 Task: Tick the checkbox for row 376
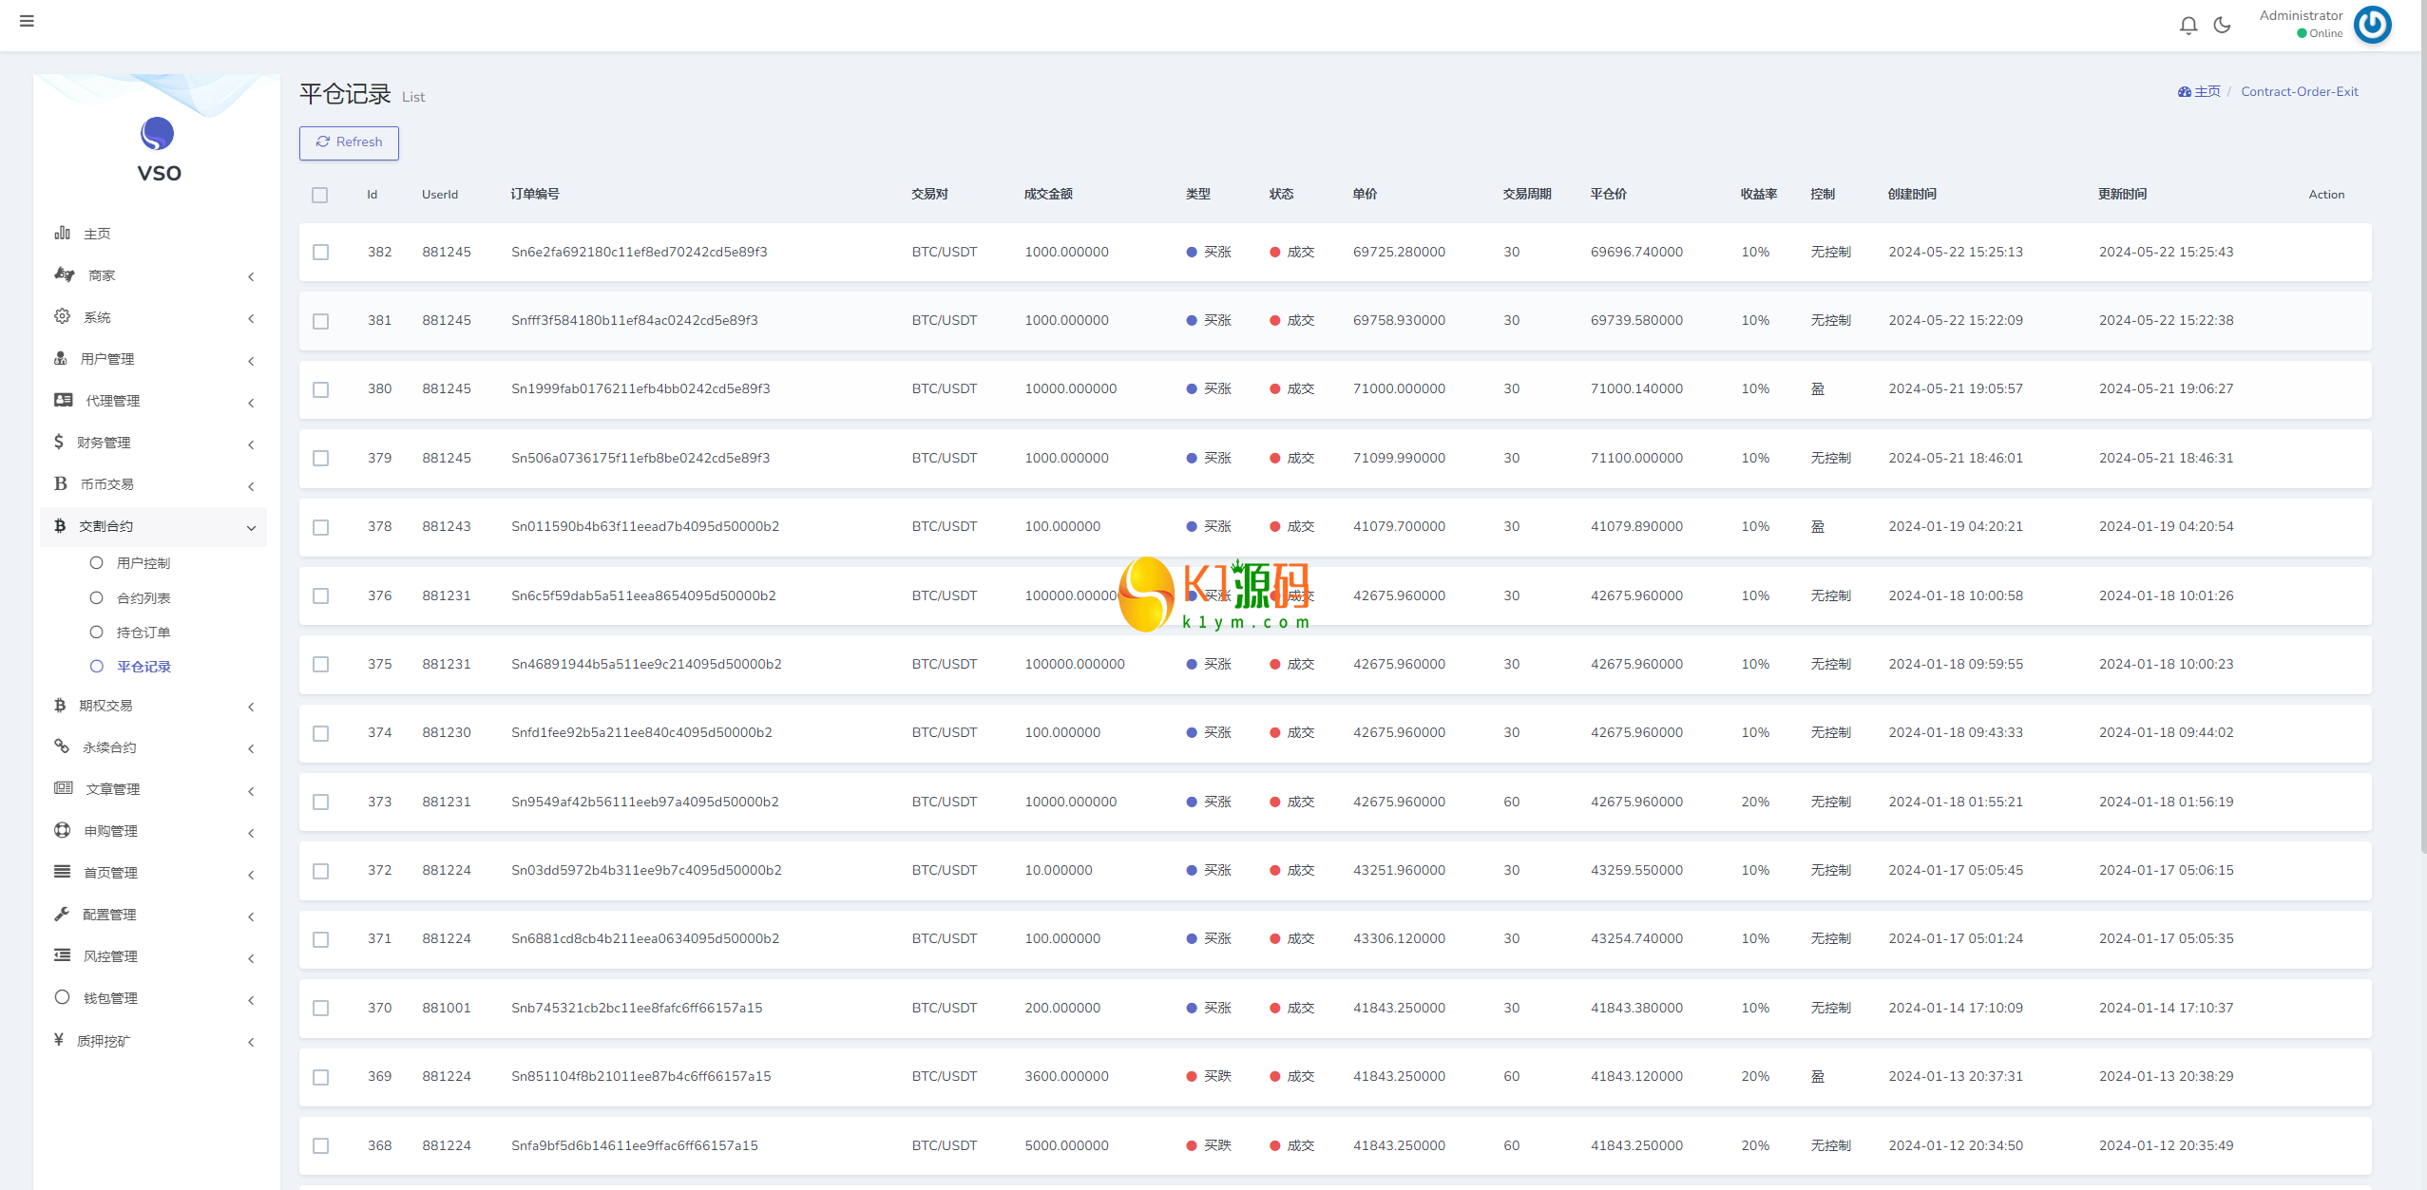point(321,595)
